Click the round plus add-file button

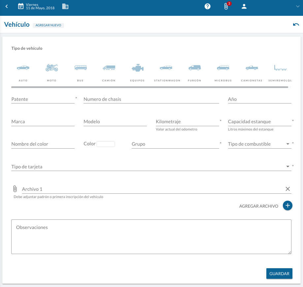(287, 206)
